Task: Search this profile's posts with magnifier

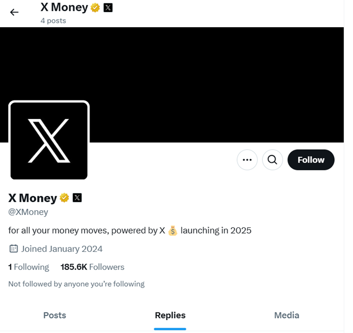Action: coord(272,160)
